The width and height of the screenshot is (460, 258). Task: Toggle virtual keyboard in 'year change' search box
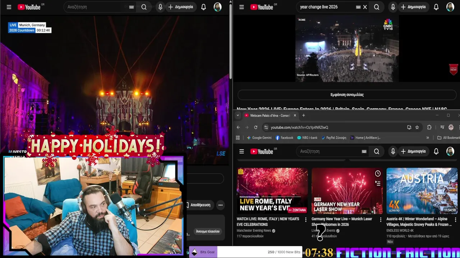358,7
